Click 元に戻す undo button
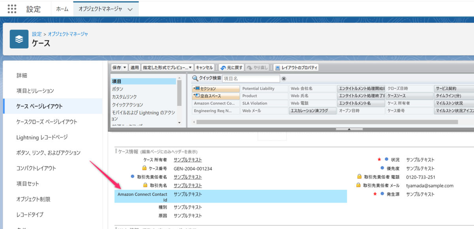 tap(231, 68)
